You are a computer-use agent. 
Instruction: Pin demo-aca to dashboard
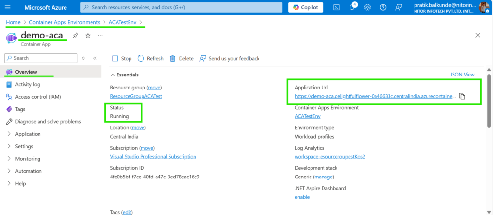[x=75, y=35]
